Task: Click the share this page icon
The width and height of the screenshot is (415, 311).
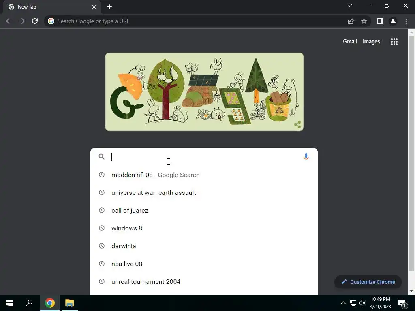Action: pyautogui.click(x=351, y=21)
